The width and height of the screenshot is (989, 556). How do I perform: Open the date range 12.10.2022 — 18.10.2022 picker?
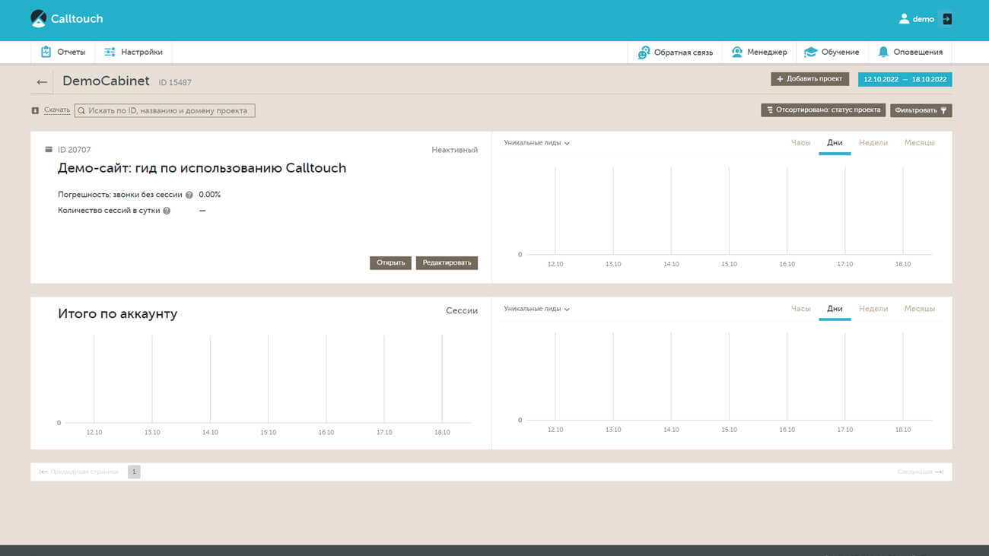905,79
